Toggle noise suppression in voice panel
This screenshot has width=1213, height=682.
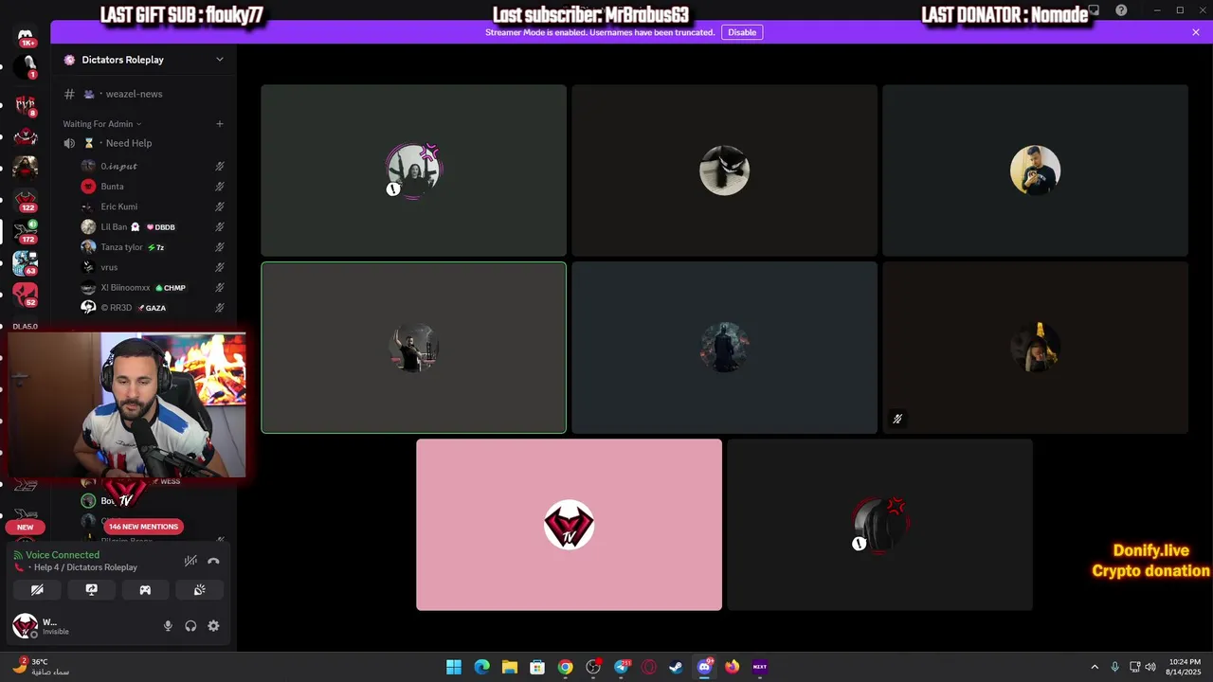[190, 561]
